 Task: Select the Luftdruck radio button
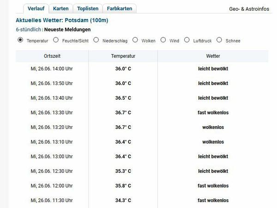[187, 40]
